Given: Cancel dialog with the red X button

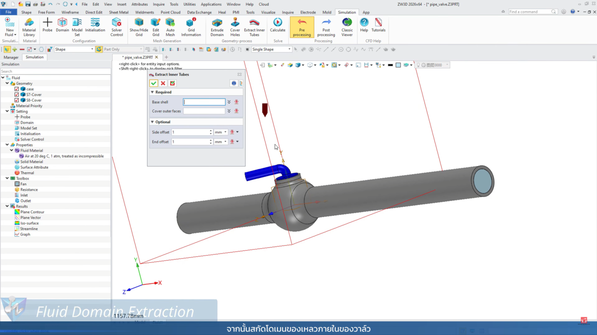Looking at the screenshot, I should [x=163, y=83].
